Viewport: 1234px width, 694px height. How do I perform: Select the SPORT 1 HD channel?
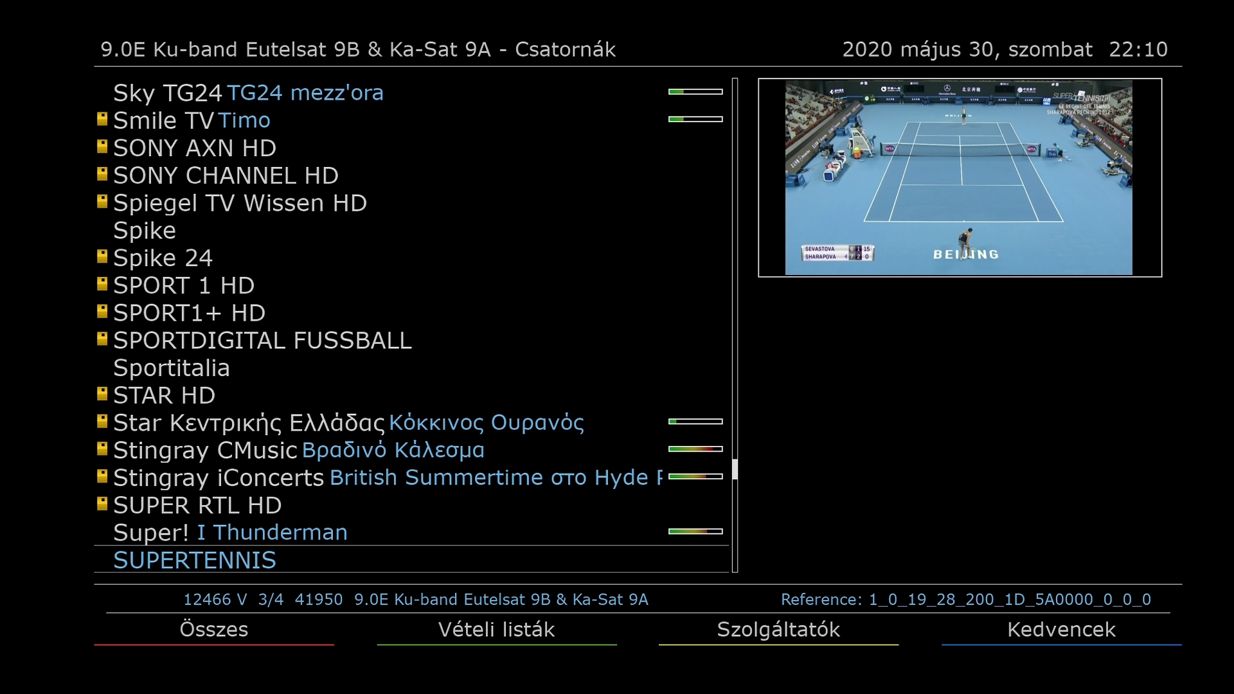(411, 285)
